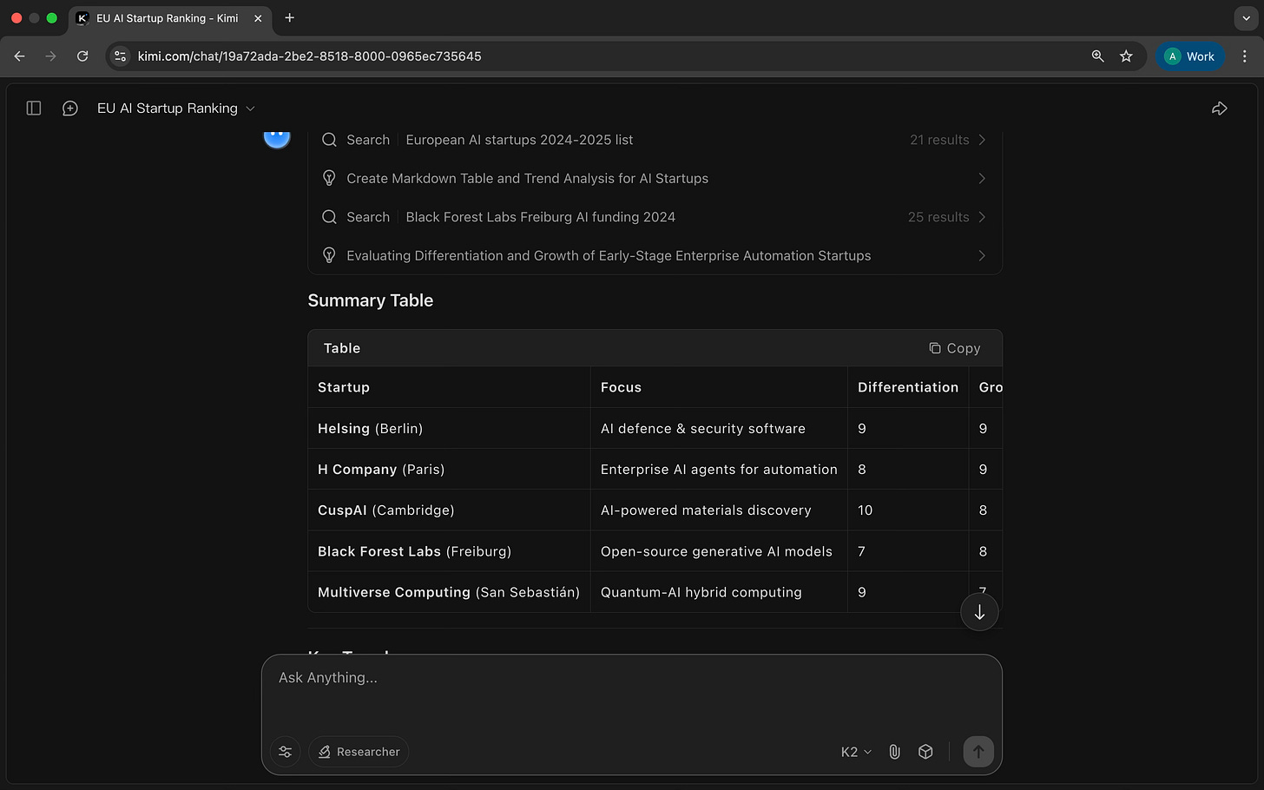Open the input settings sliders icon
This screenshot has width=1264, height=790.
[285, 752]
